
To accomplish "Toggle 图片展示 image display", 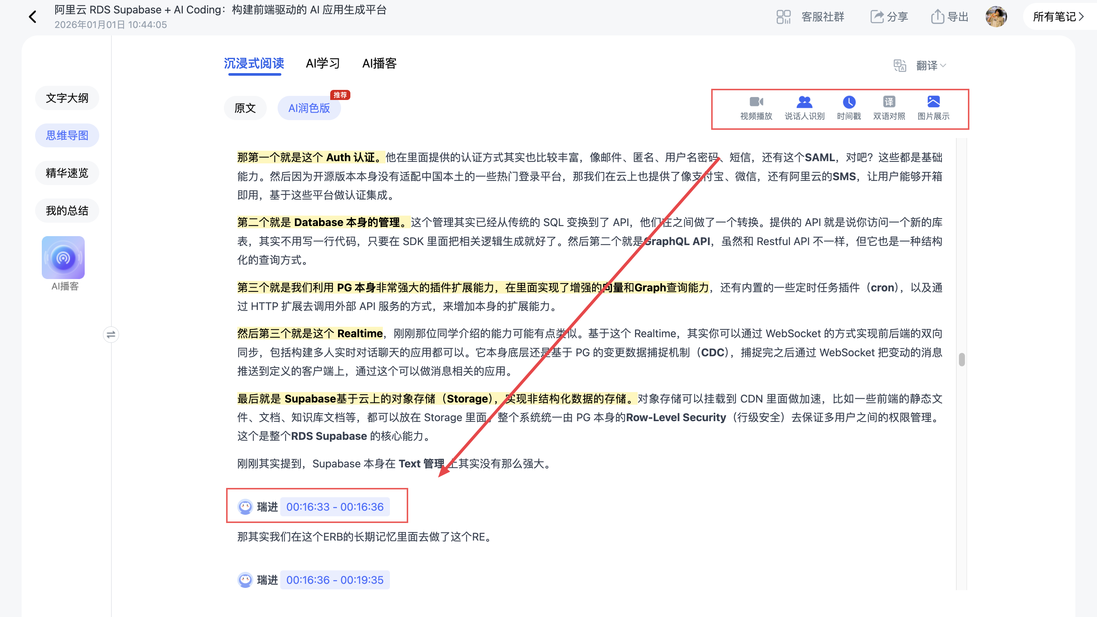I will (933, 108).
